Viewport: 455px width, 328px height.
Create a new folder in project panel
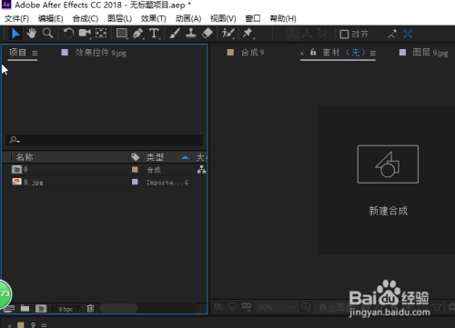[x=25, y=309]
